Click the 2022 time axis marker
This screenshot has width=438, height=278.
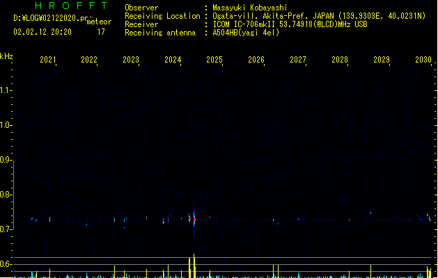pyautogui.click(x=89, y=59)
